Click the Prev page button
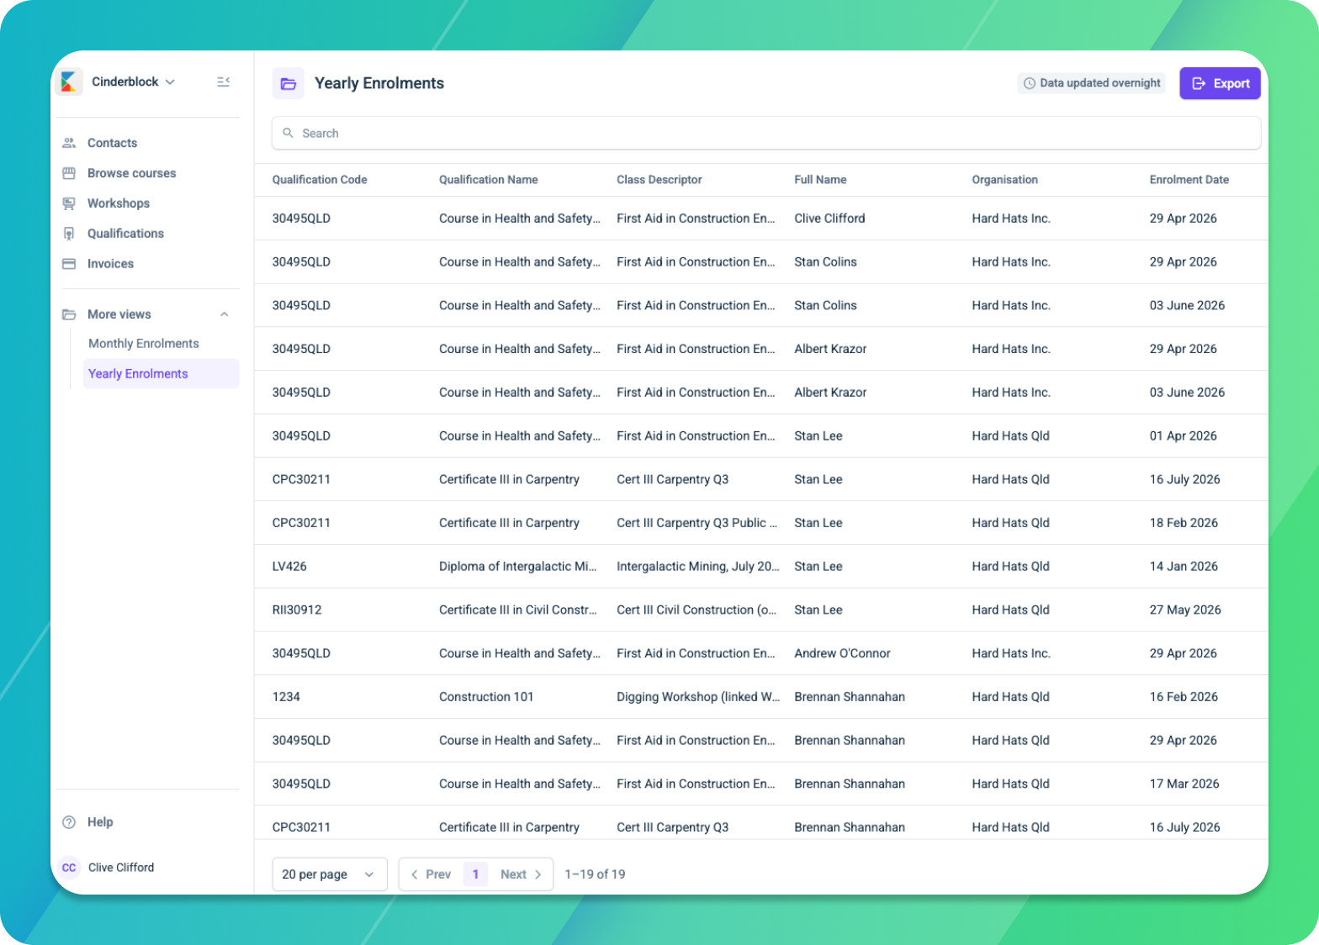 pyautogui.click(x=431, y=874)
